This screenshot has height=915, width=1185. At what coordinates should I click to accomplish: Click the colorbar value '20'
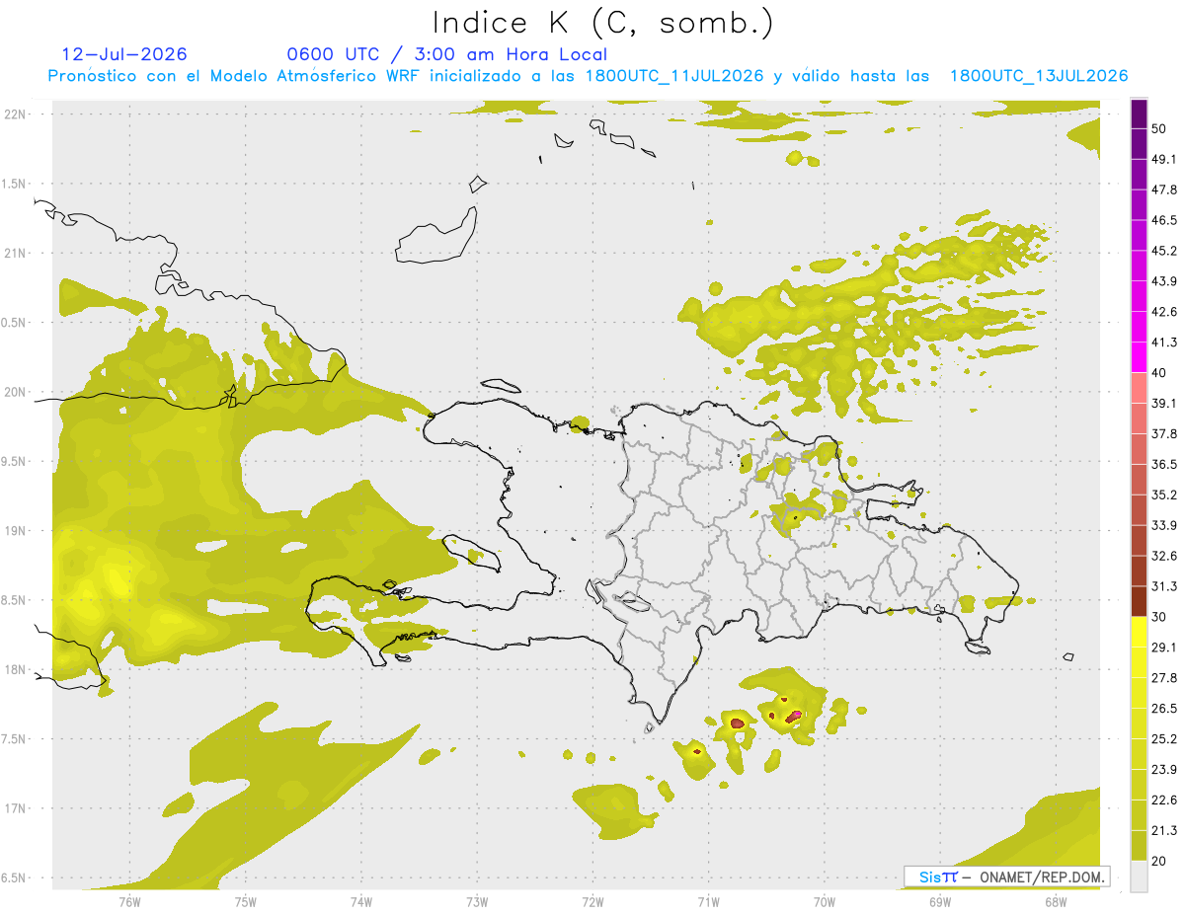point(1159,862)
